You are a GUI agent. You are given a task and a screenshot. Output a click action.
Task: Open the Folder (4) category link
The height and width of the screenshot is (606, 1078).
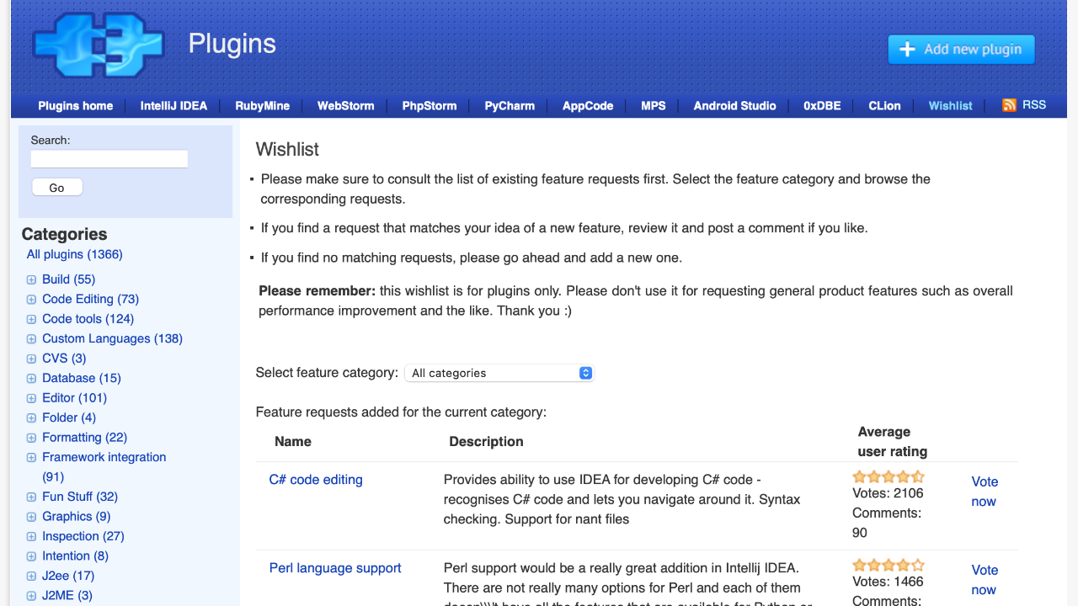coord(69,417)
